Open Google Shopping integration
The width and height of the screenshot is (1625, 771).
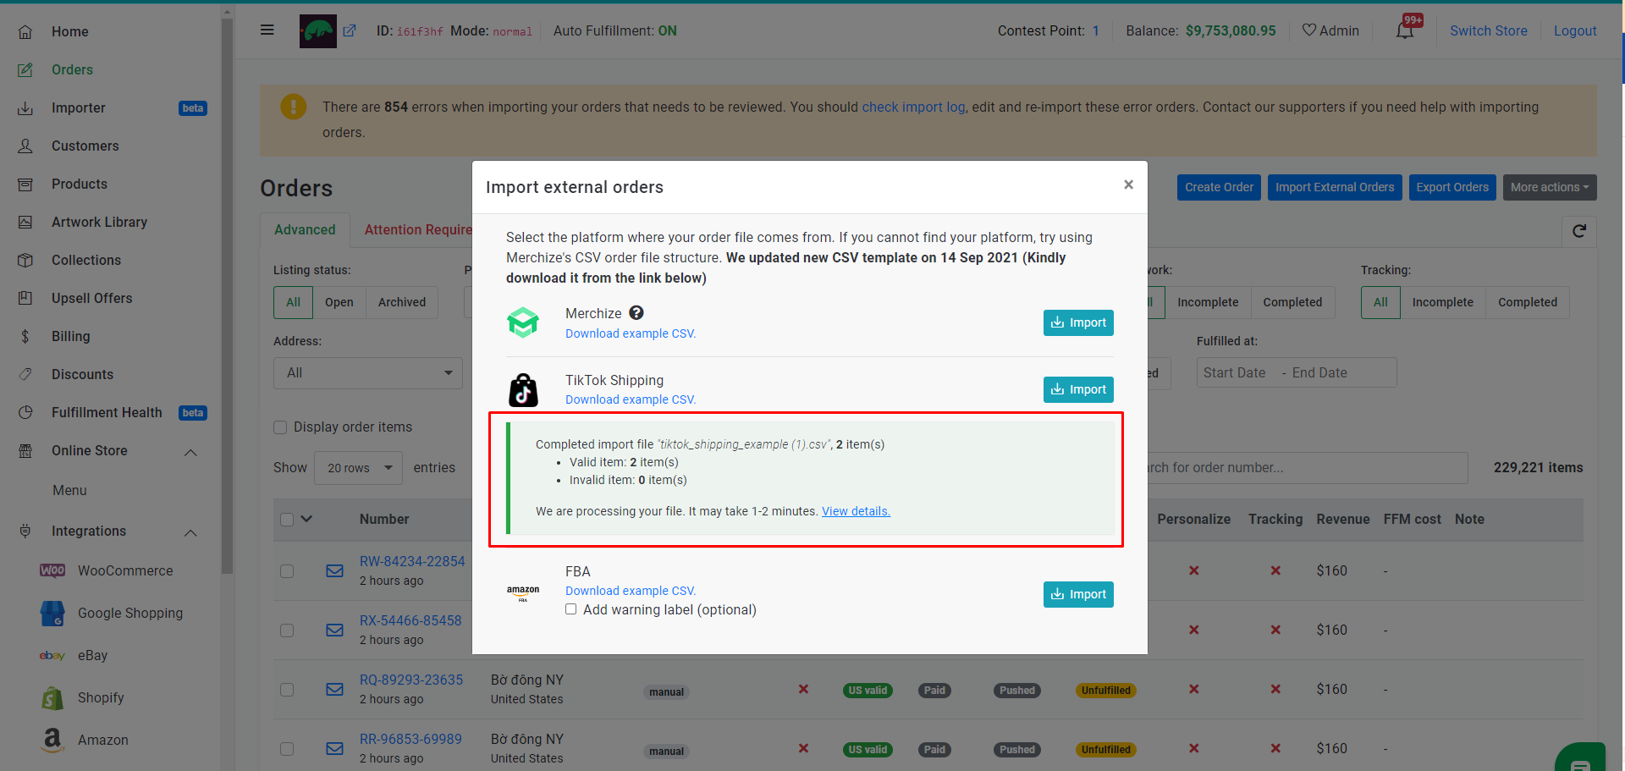[x=110, y=613]
